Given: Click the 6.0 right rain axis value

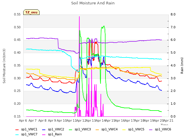Looking at the screenshot, I should point(173,40).
